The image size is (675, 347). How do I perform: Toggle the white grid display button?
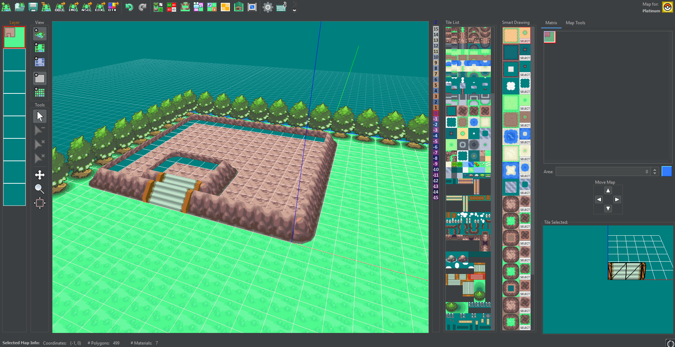pyautogui.click(x=39, y=78)
